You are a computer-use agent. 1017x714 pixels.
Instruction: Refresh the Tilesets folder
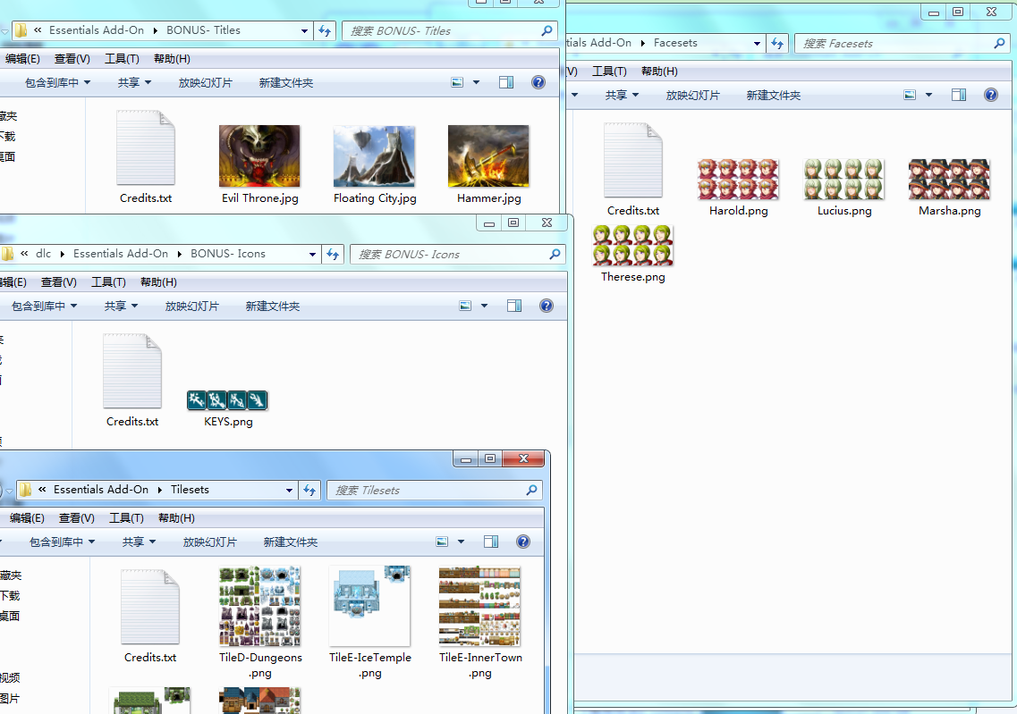(309, 490)
